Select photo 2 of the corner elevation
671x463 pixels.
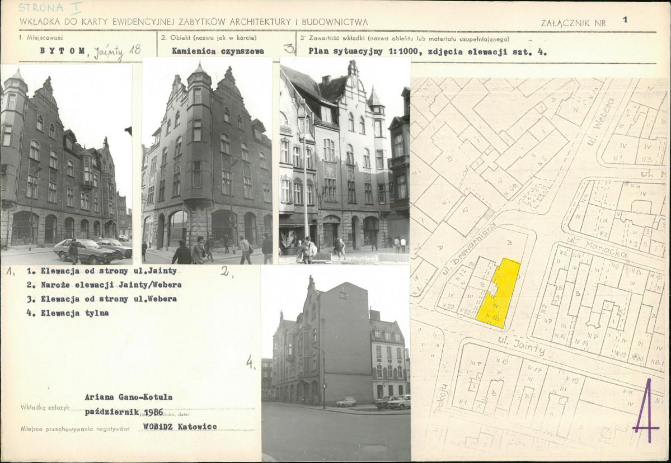pos(207,160)
